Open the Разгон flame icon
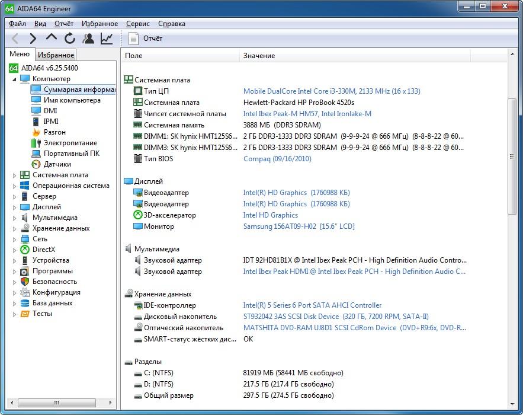 pos(36,132)
